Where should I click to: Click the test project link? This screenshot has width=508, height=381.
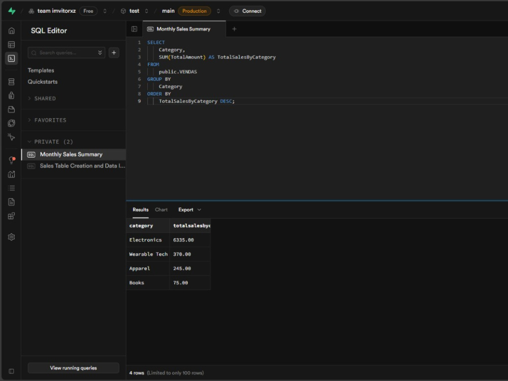pos(134,11)
